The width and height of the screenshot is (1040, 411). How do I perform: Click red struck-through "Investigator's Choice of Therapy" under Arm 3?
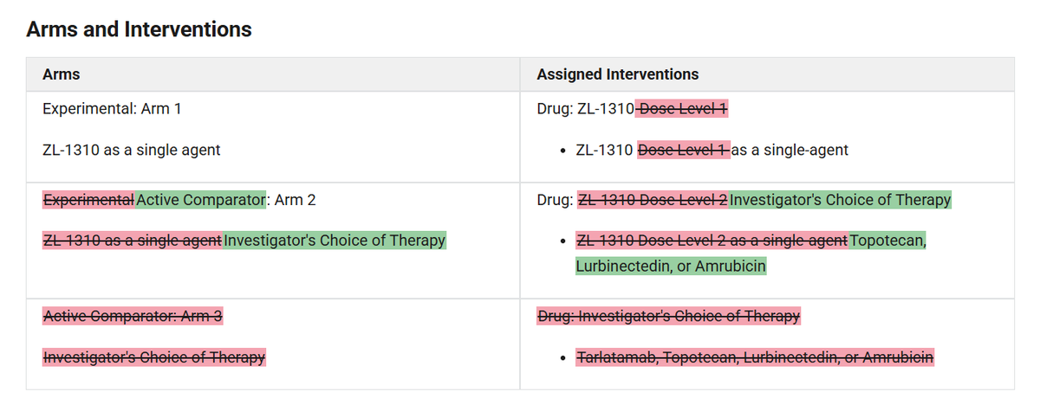pyautogui.click(x=154, y=356)
